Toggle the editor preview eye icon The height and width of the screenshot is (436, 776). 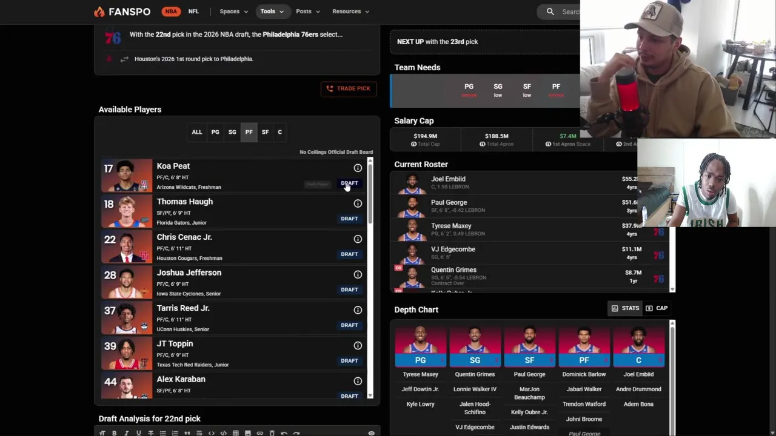371,433
